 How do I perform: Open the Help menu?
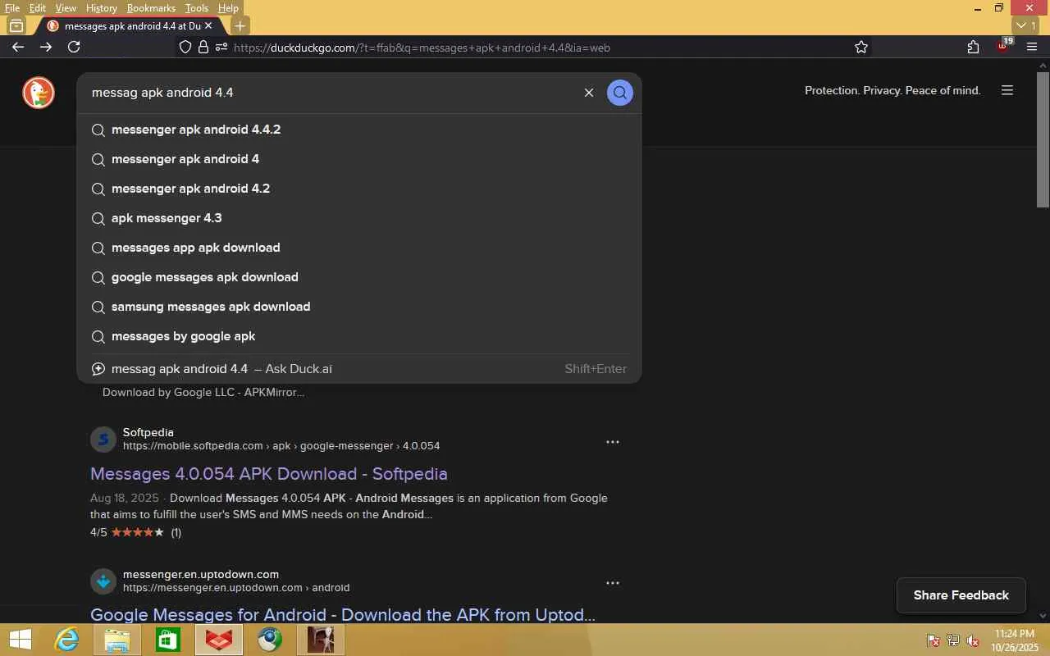[x=228, y=7]
